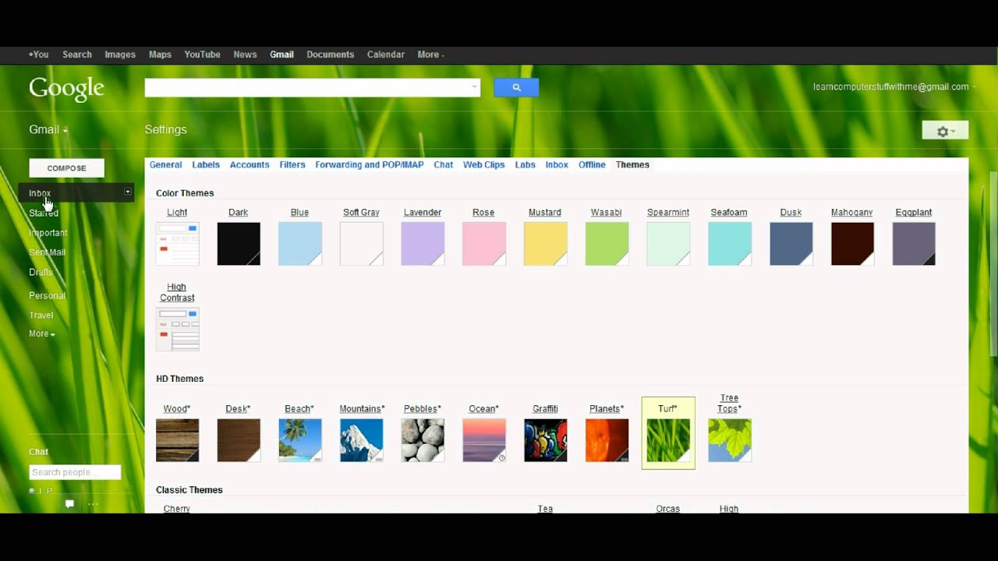Open Sent Mail folder
Image resolution: width=998 pixels, height=561 pixels.
pos(47,252)
